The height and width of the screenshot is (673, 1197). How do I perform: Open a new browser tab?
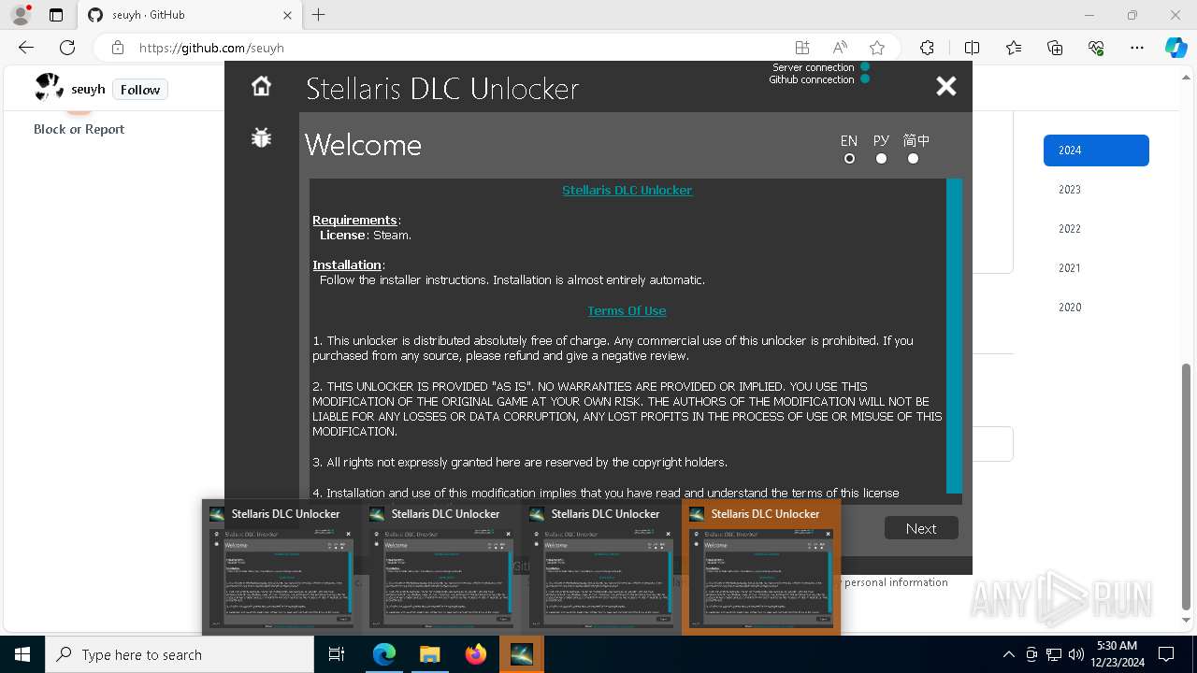coord(318,15)
